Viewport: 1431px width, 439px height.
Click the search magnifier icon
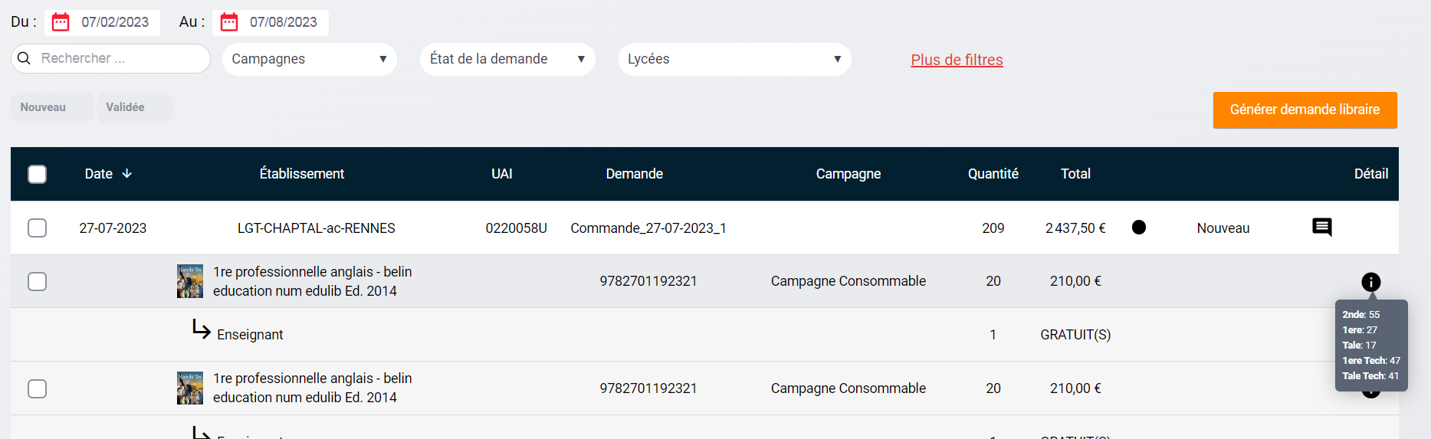pos(25,58)
